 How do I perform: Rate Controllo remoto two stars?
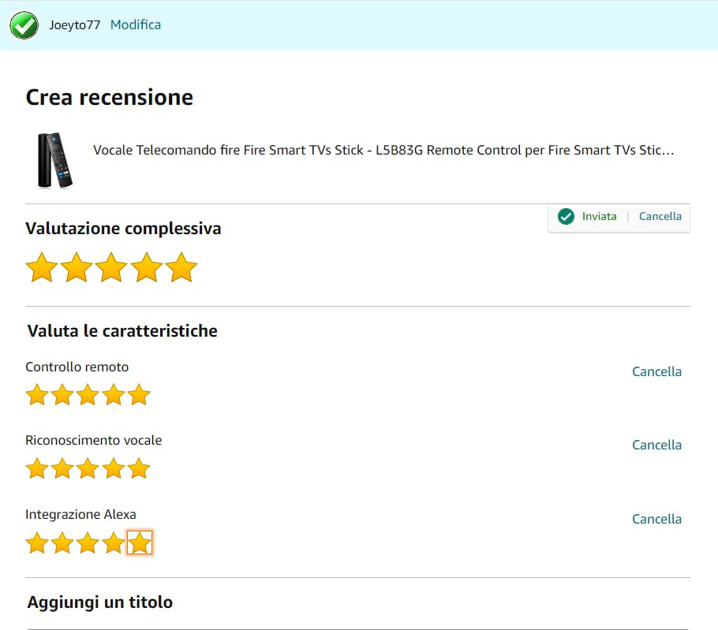tap(62, 395)
